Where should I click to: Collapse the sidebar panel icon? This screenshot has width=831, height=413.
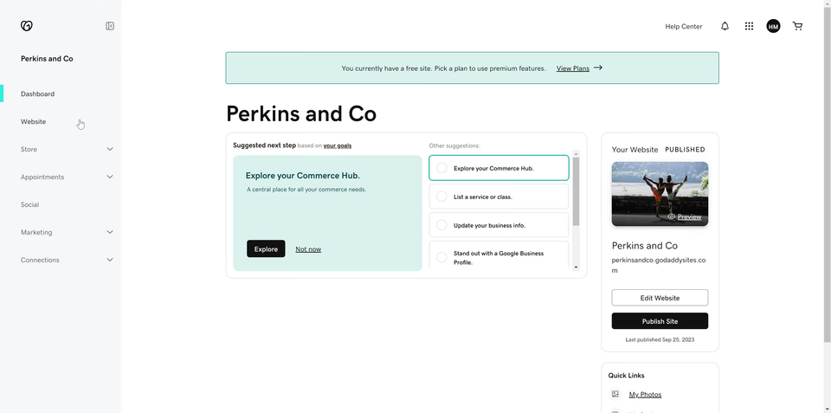(110, 26)
